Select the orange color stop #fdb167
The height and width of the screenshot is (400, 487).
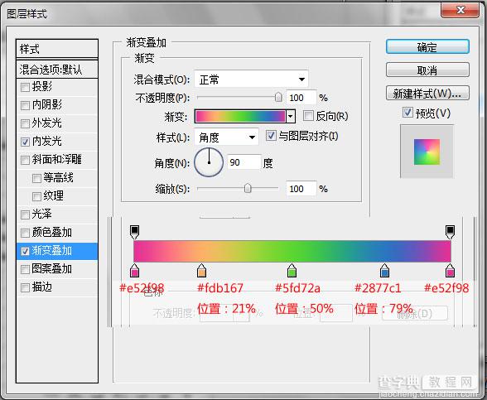click(x=201, y=271)
